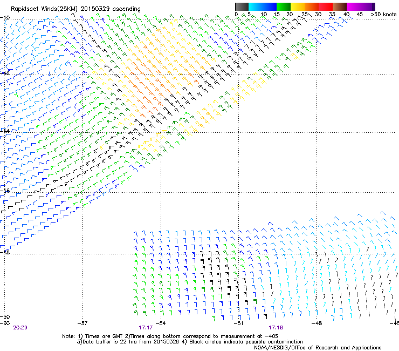Click the '35' legend scale label
Image resolution: width=399 pixels, height=351 pixels.
[x=332, y=15]
